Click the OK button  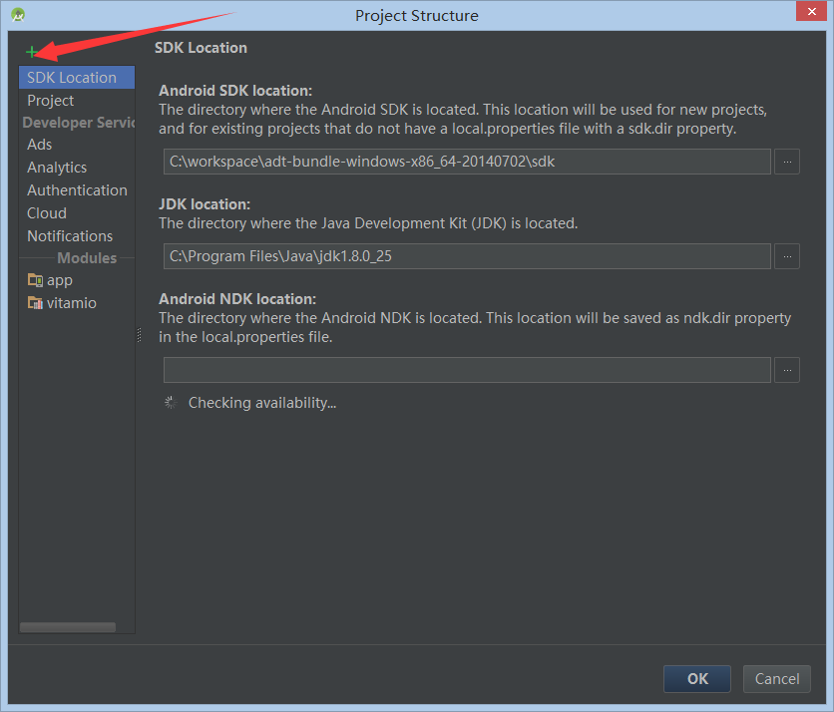(697, 679)
